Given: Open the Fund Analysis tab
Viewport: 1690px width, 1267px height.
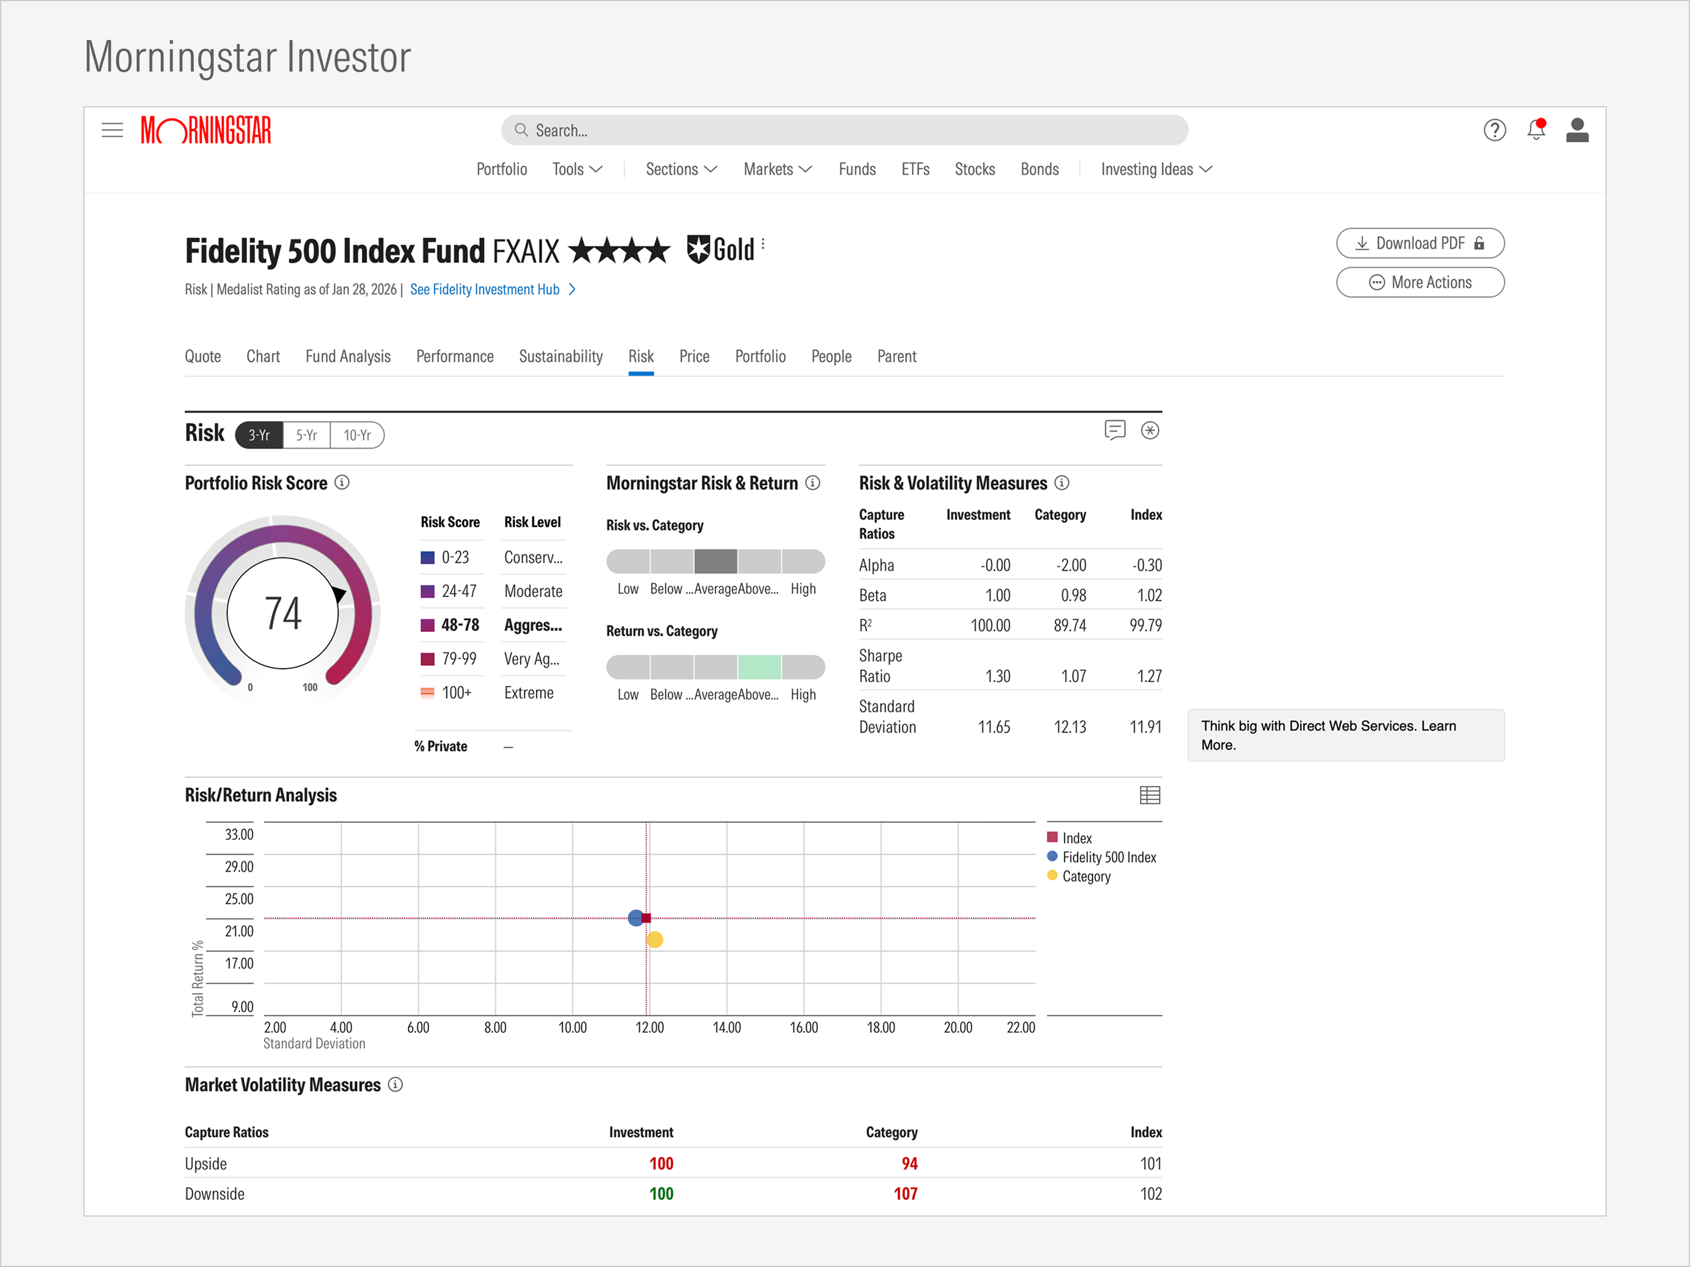Looking at the screenshot, I should tap(347, 356).
